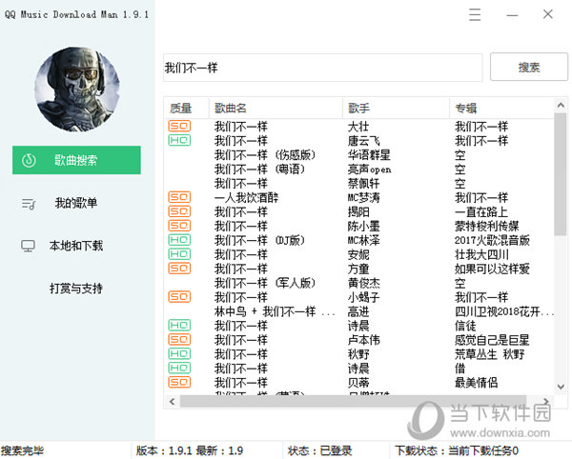Click the vertical scrollbar down arrow

coord(561,387)
